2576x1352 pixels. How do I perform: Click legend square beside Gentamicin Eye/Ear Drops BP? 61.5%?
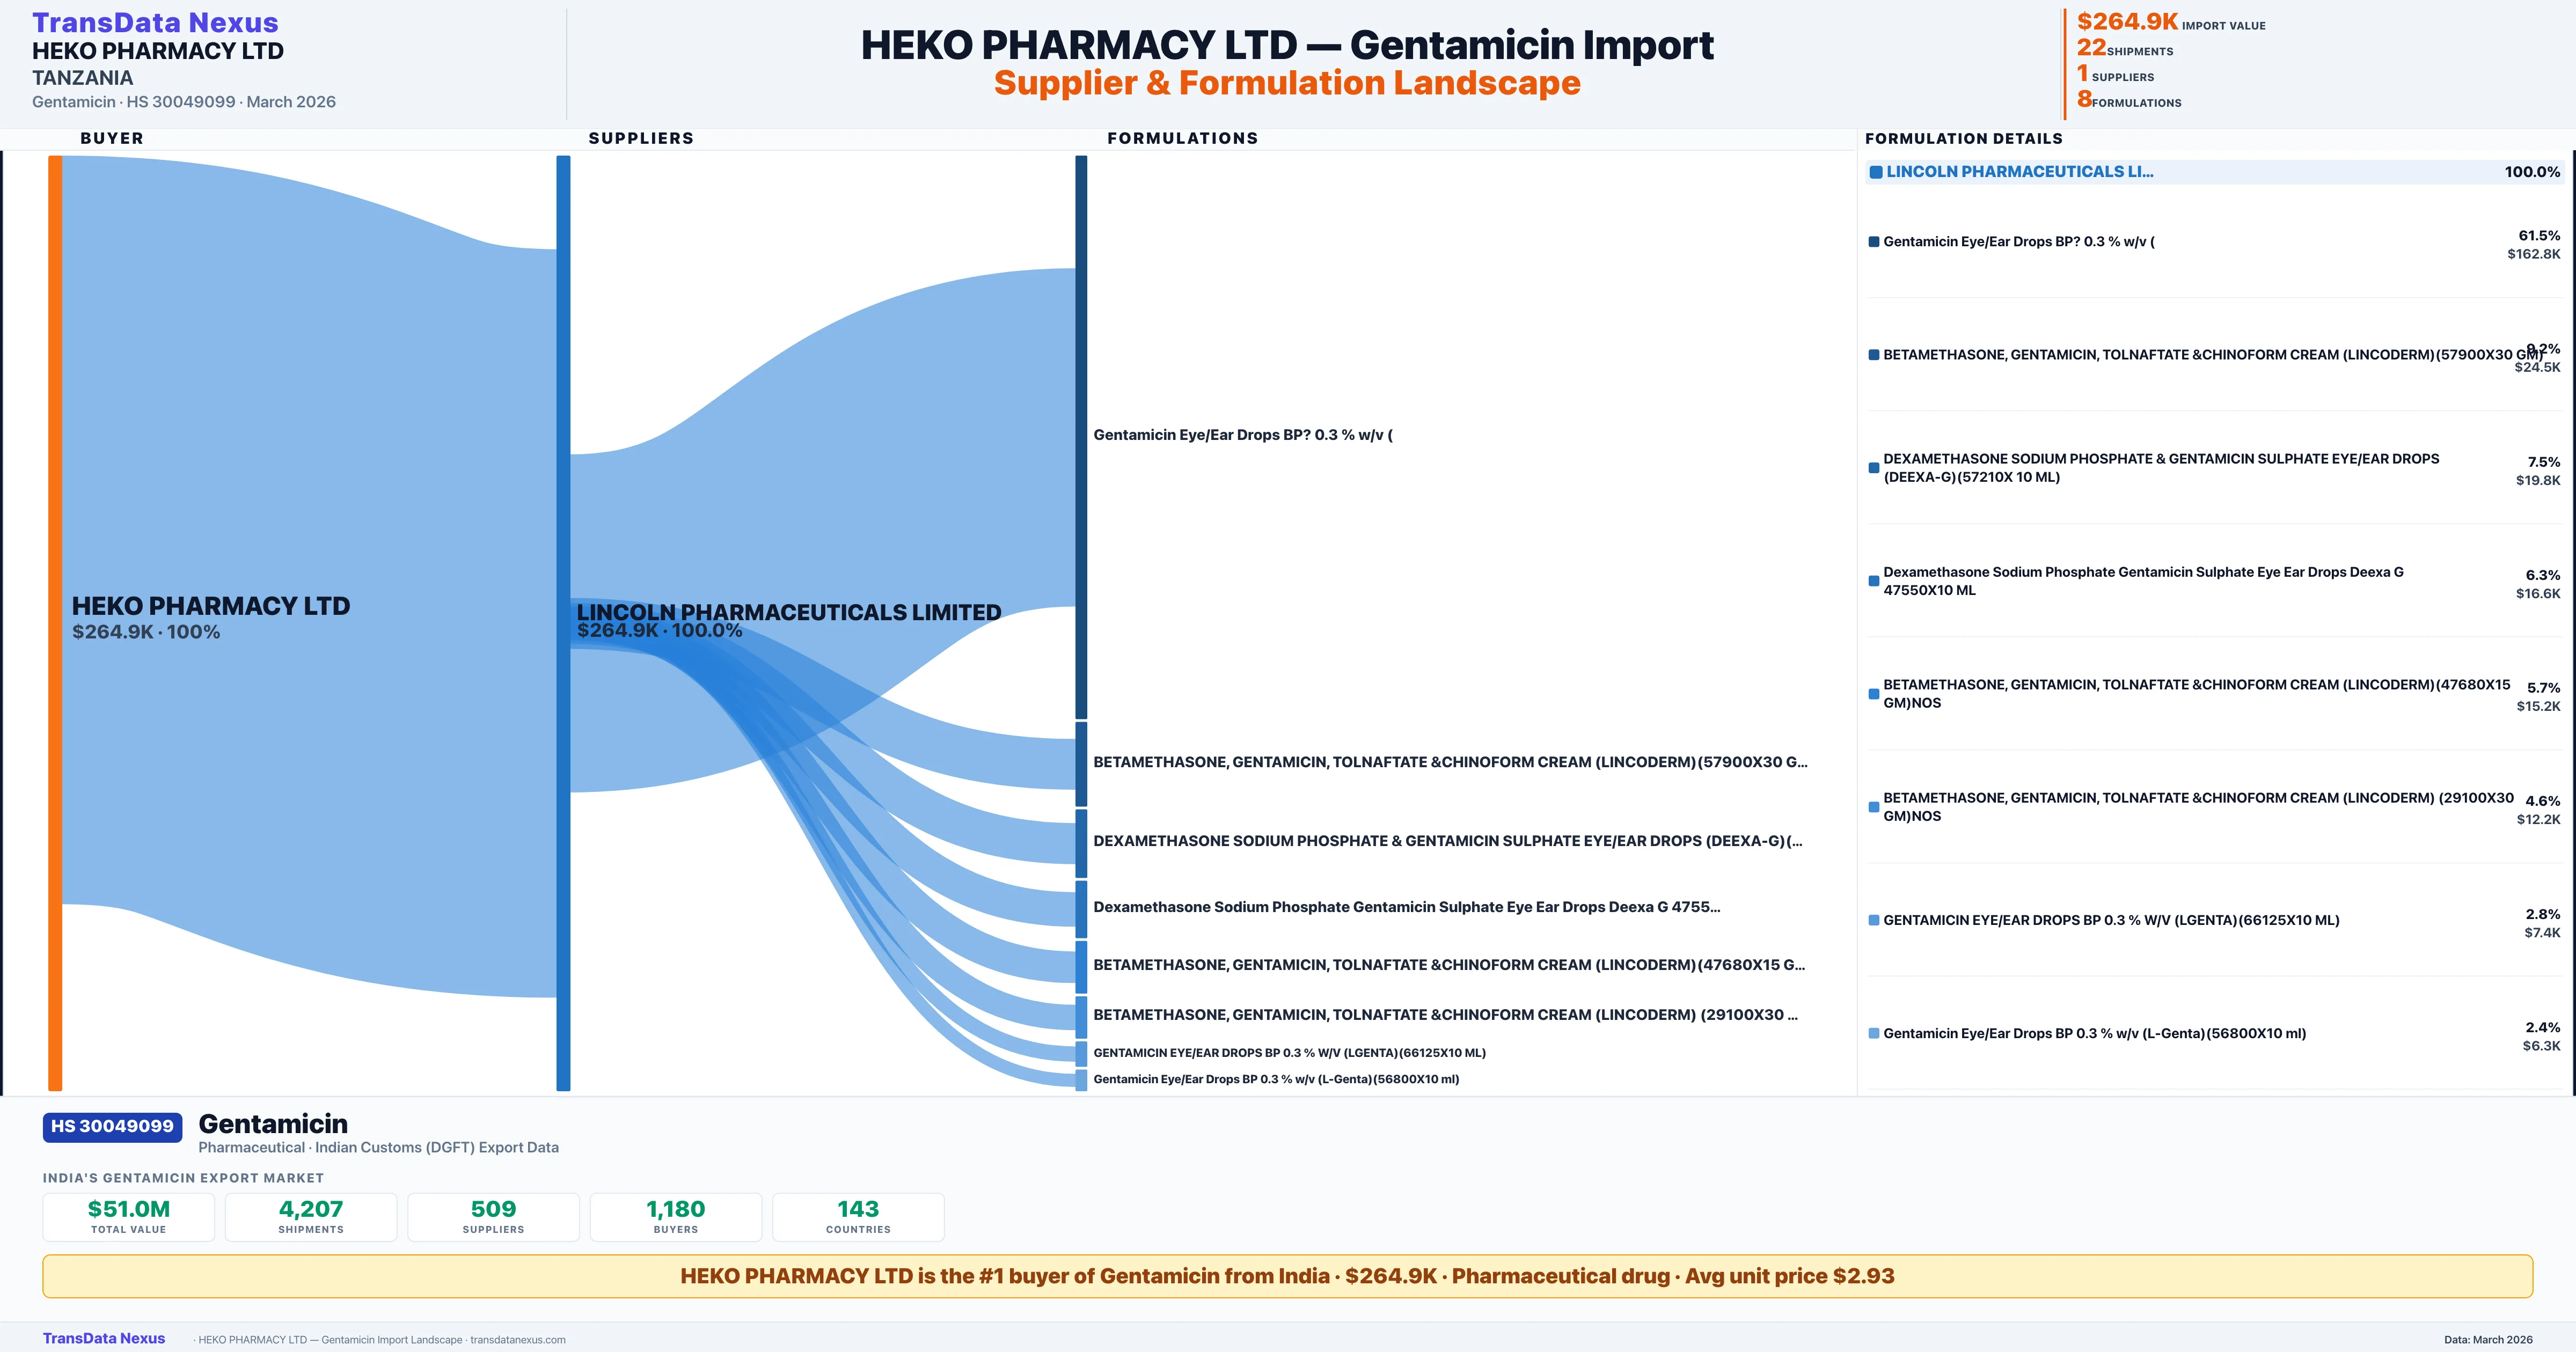click(x=1874, y=242)
